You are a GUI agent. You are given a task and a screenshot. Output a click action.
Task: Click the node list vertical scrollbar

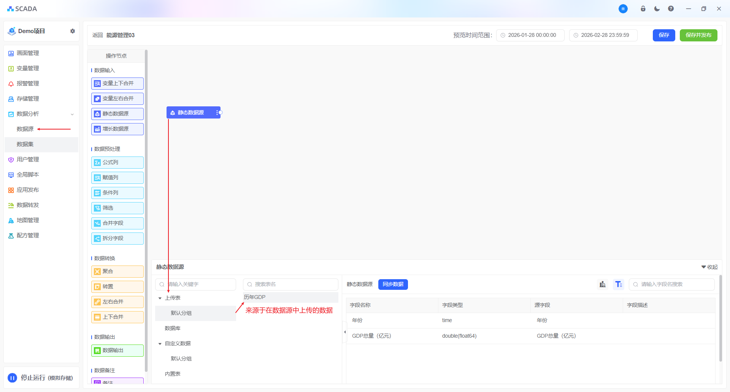(x=146, y=209)
